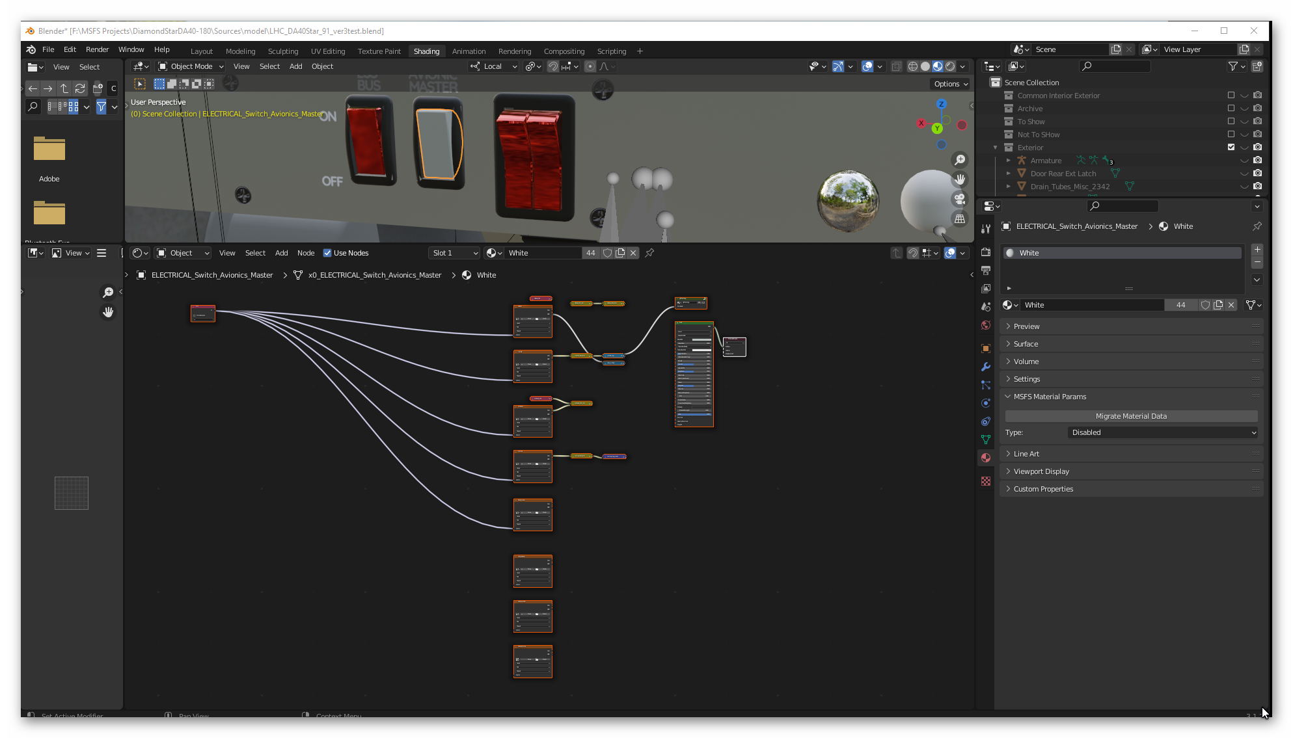Pin the node editor with pin icon
Image resolution: width=1293 pixels, height=738 pixels.
point(649,253)
